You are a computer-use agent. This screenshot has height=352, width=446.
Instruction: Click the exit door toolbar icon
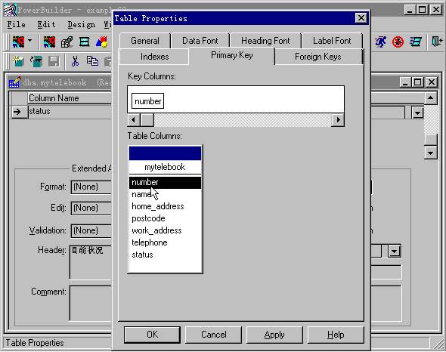point(437,42)
